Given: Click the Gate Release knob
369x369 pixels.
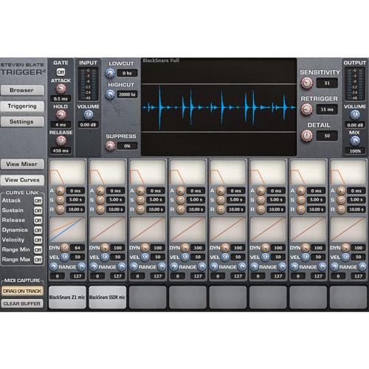Looking at the screenshot, I should pos(61,140).
